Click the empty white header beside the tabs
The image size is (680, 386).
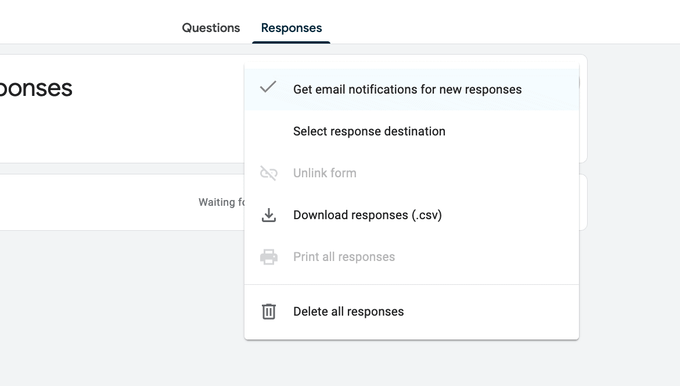pyautogui.click(x=499, y=22)
